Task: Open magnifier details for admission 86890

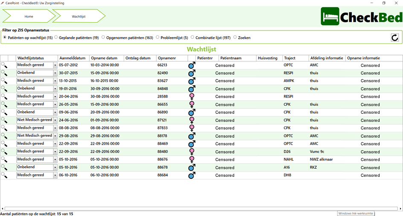Action: 4,112
